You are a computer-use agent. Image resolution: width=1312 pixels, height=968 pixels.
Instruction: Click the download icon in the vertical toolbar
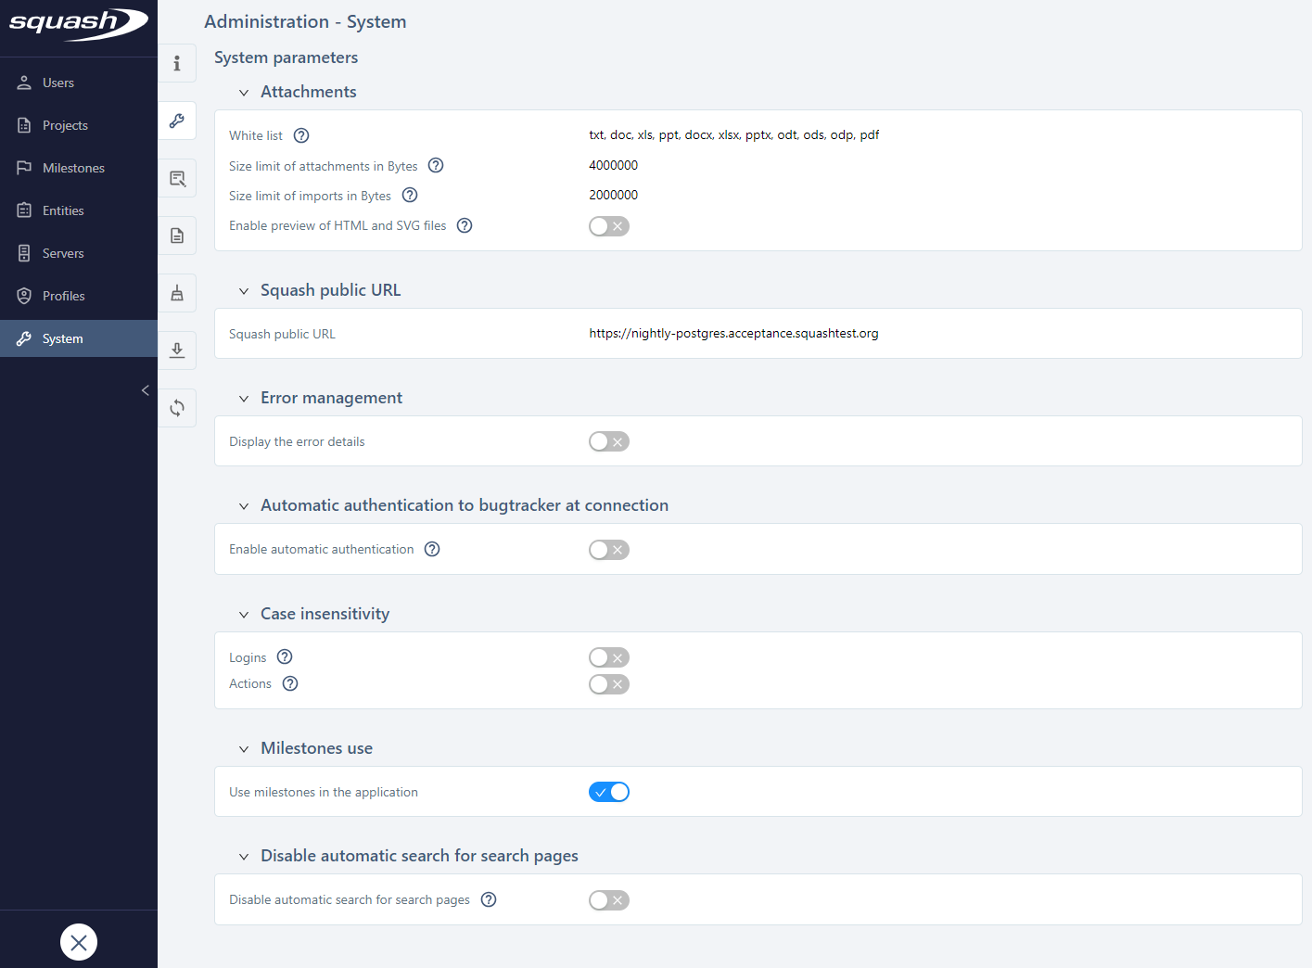(177, 350)
